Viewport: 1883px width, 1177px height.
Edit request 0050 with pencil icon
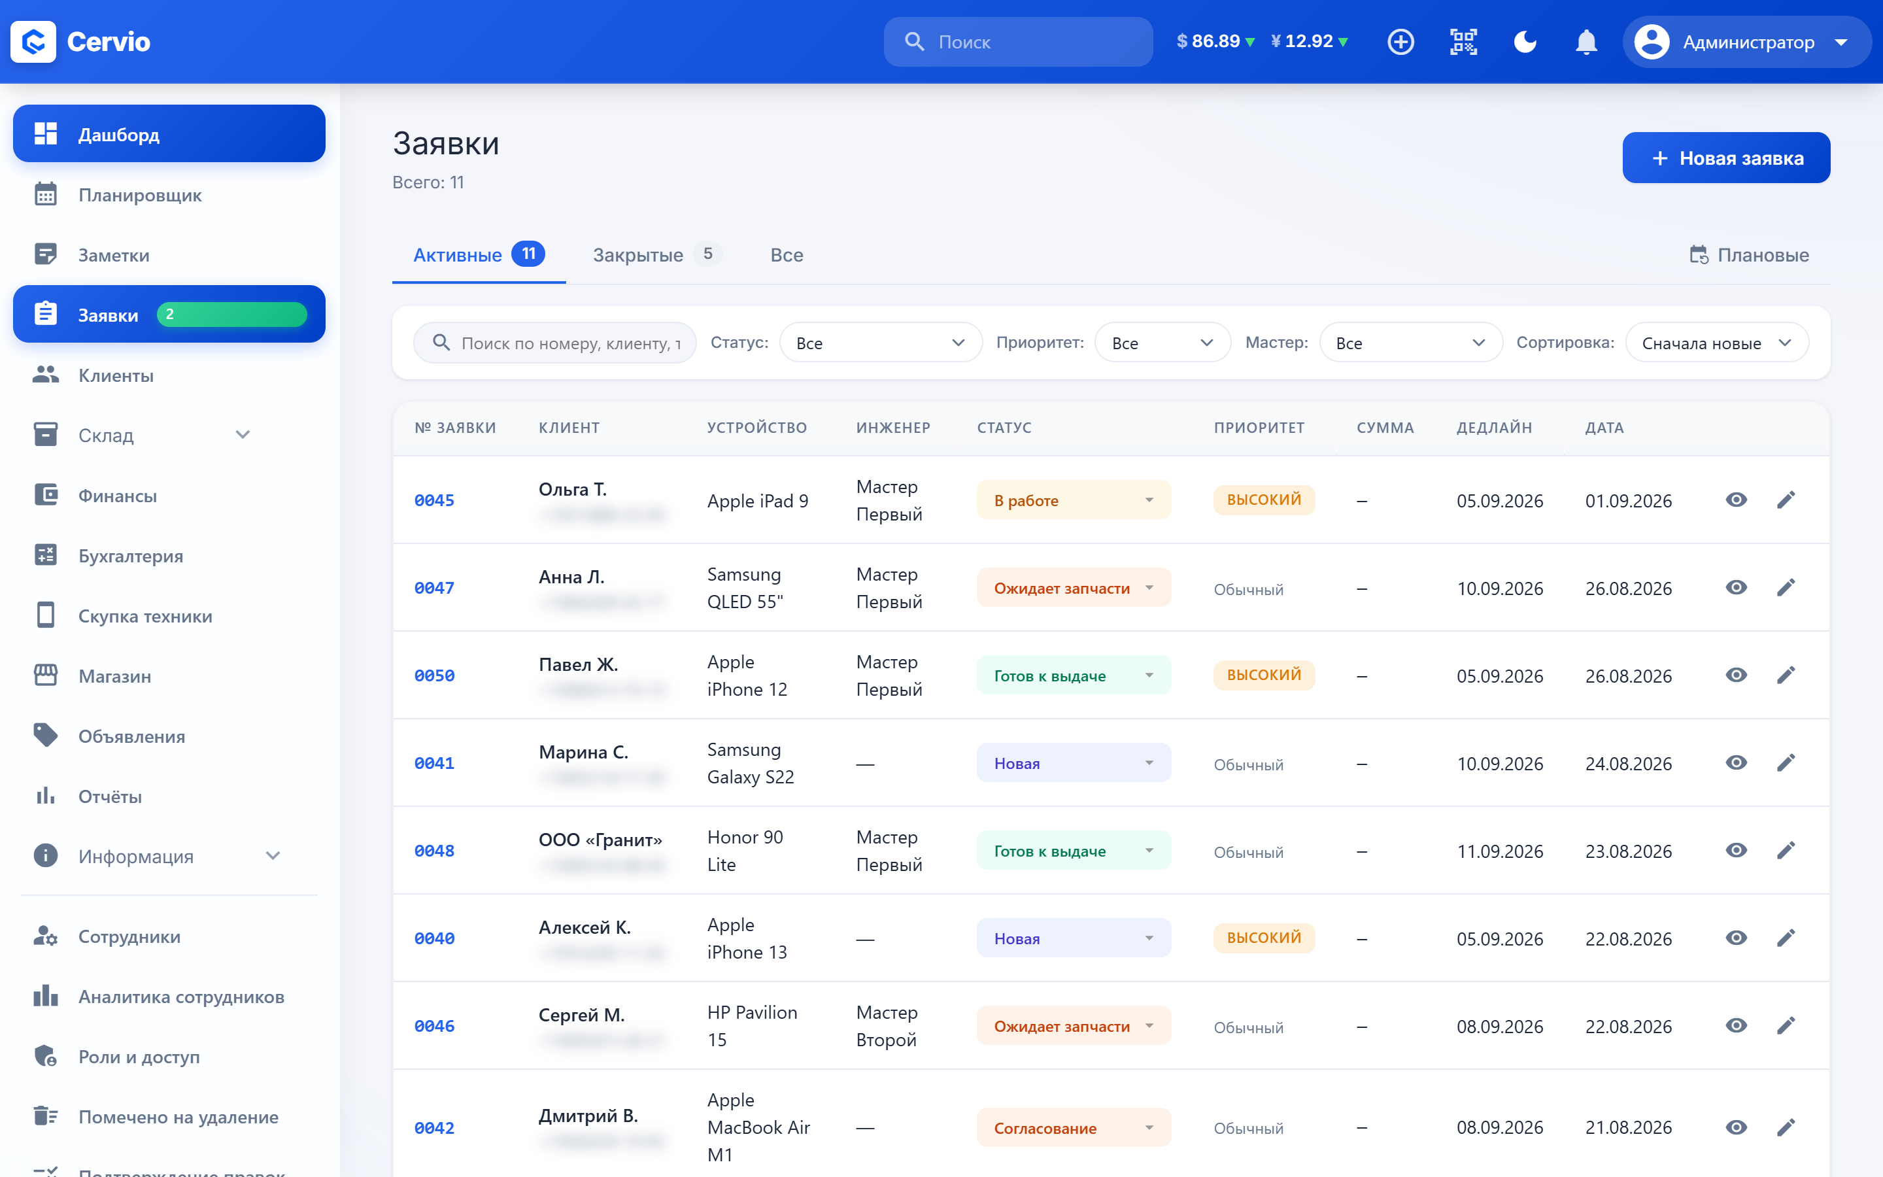point(1786,675)
